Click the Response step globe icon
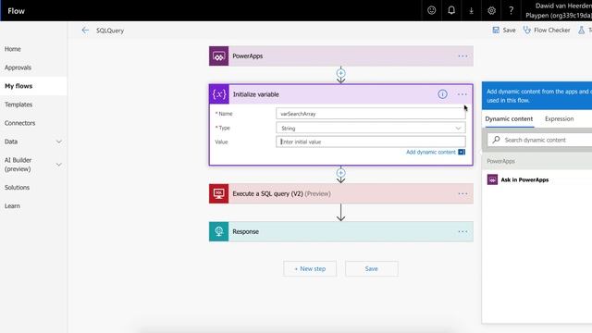 (218, 231)
